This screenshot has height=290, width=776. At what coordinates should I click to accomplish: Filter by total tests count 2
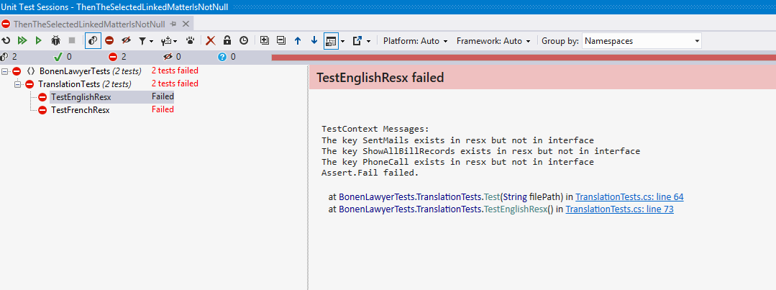point(9,57)
